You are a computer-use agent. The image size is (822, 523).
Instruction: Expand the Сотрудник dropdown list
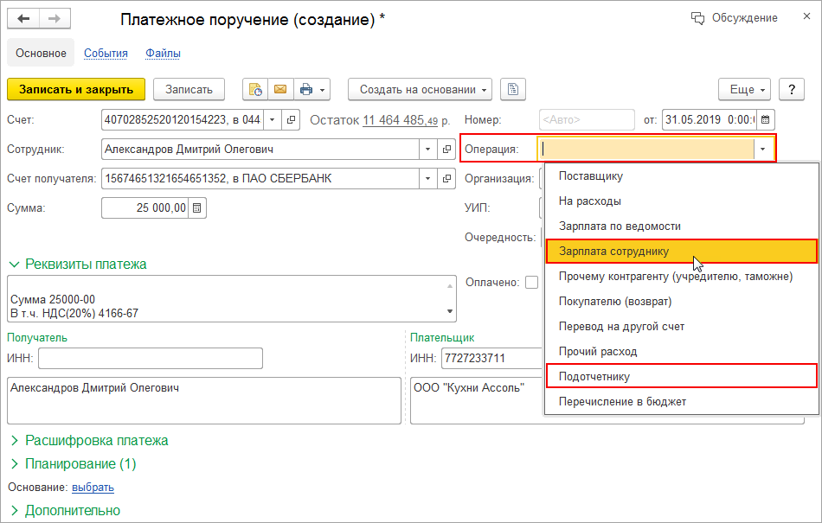tap(427, 150)
